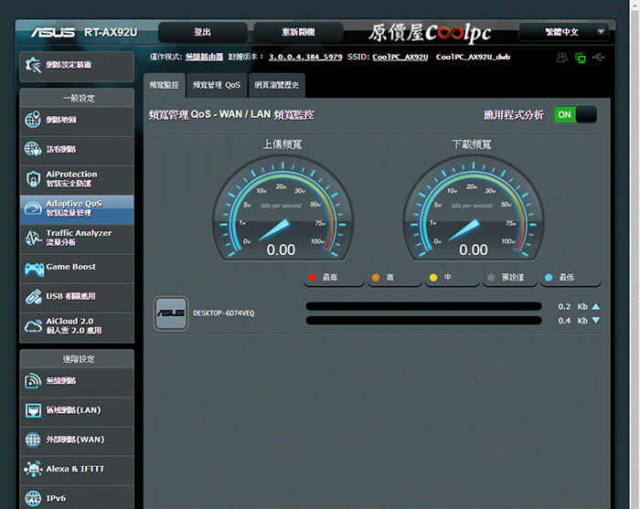The image size is (640, 509).
Task: Click the USB status icon in header
Action: (x=598, y=58)
